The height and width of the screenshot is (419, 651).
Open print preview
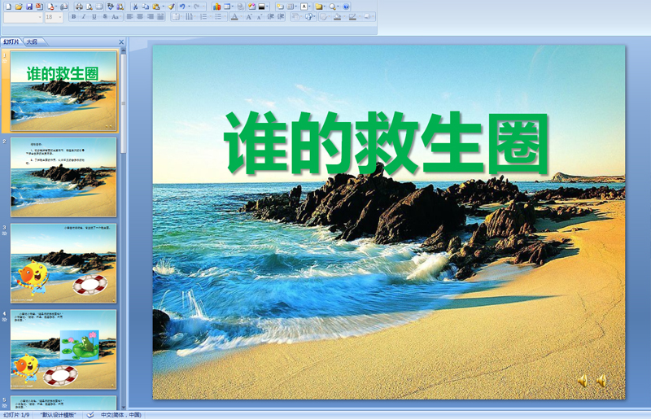tap(90, 7)
